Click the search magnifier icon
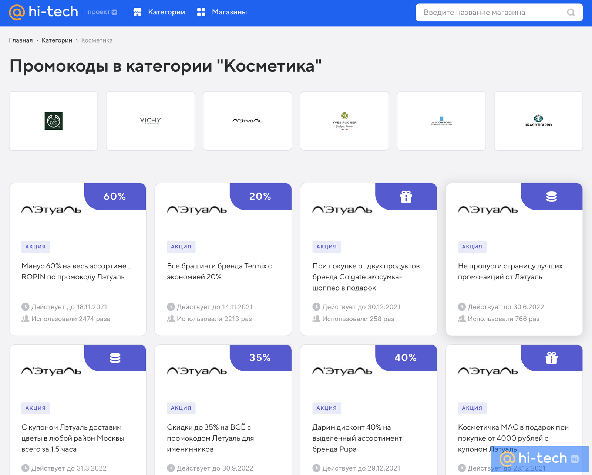This screenshot has height=475, width=592. point(571,13)
